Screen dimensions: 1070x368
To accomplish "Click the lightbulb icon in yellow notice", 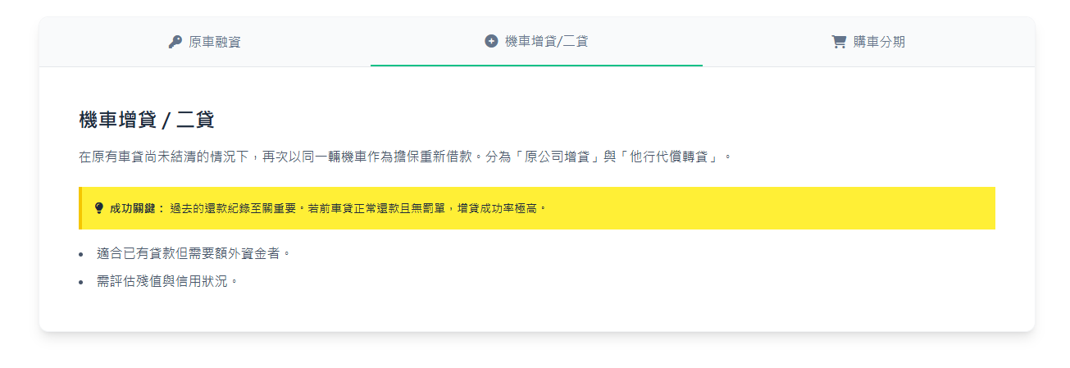I will [x=99, y=208].
